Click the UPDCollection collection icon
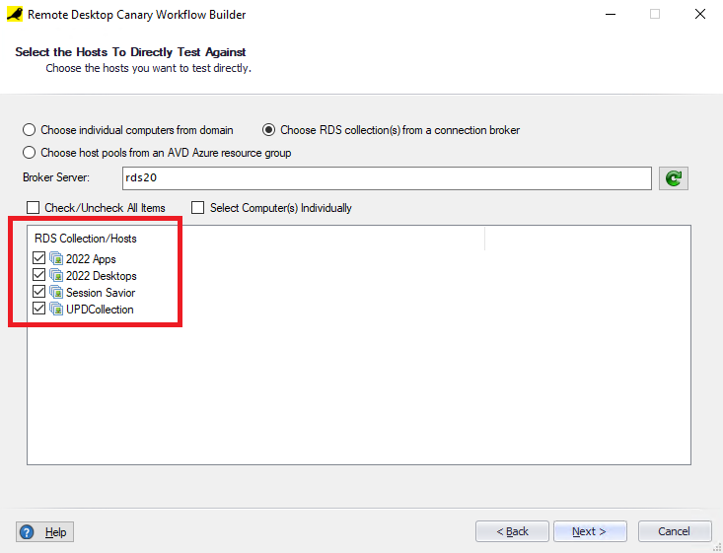The image size is (723, 553). [56, 309]
